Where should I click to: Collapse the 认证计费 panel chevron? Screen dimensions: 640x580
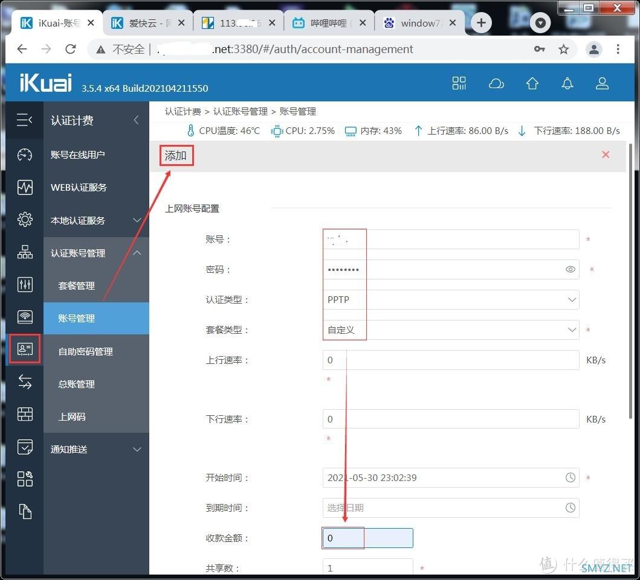137,120
